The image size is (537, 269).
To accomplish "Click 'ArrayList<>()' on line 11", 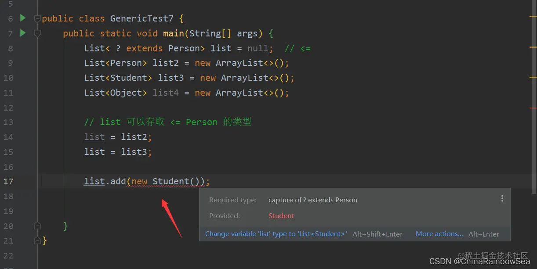I will 250,93.
